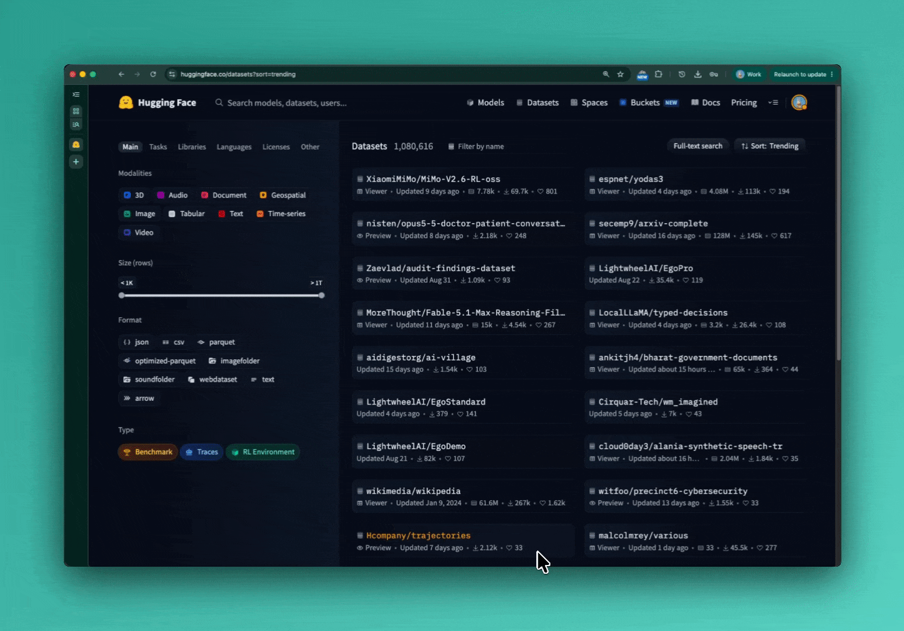Click the right handle of the Size slider
Viewport: 904px width, 631px height.
[x=322, y=296]
